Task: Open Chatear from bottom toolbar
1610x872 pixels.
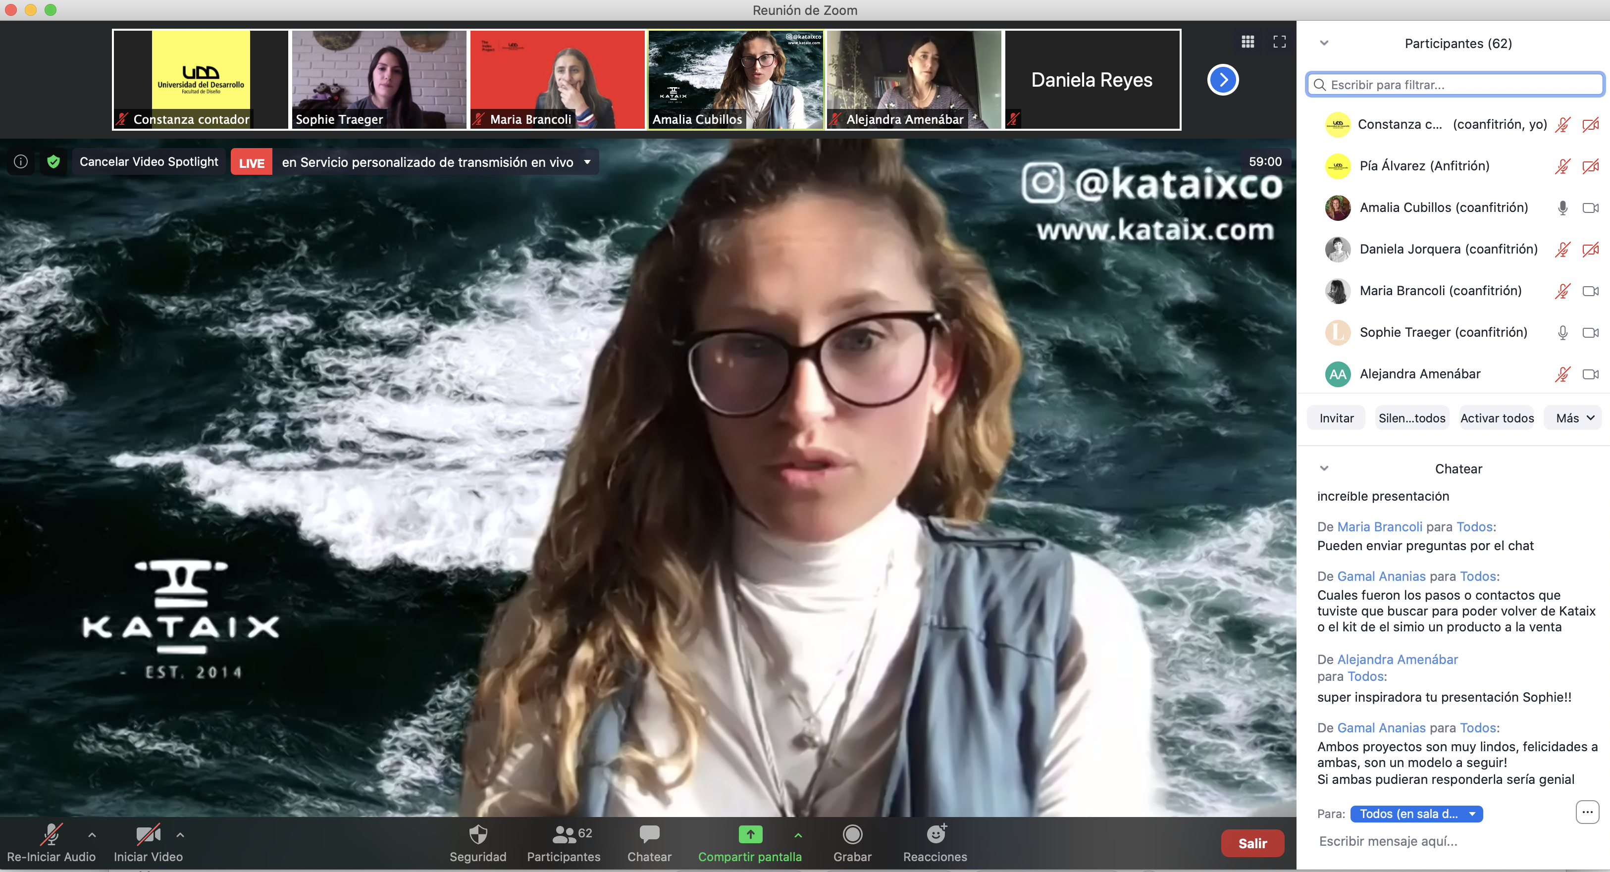Action: 649,843
